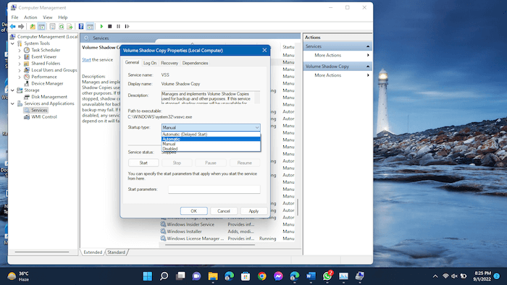Switch to the General tab
This screenshot has height=285, width=507.
click(132, 62)
